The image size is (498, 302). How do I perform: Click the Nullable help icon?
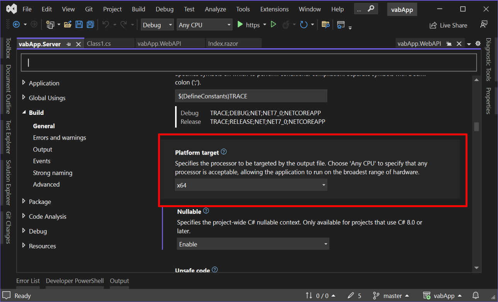click(206, 211)
